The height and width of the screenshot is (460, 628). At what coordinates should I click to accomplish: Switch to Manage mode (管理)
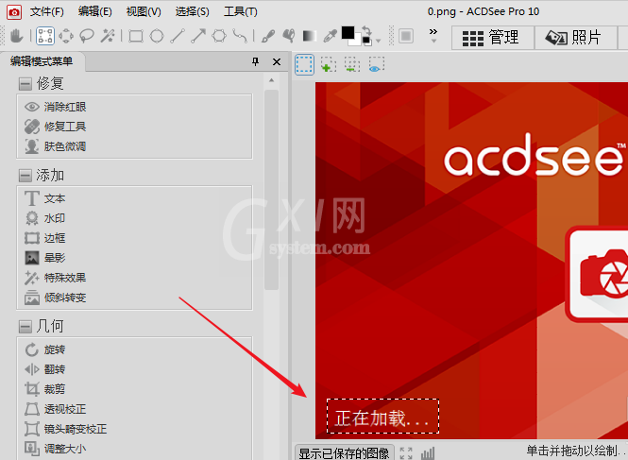coord(493,38)
